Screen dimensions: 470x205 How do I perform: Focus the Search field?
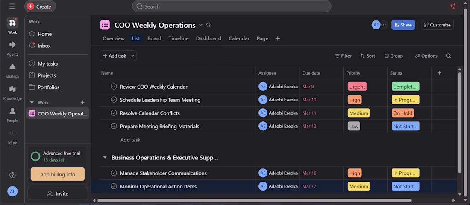click(232, 6)
